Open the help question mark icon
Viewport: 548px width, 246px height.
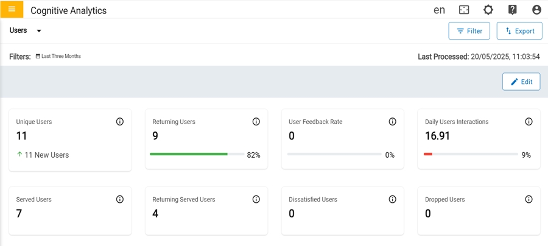pos(513,10)
